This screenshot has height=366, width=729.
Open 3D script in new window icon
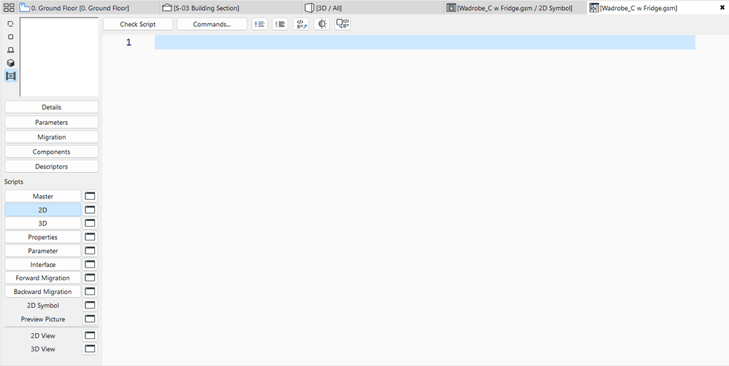90,223
